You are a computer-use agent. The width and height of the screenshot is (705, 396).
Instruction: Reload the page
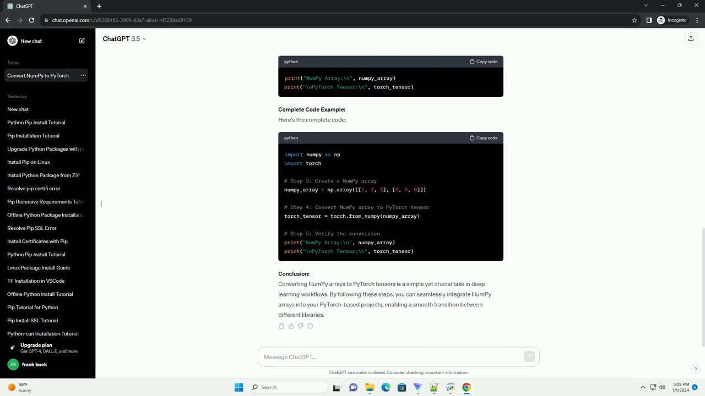[x=32, y=20]
